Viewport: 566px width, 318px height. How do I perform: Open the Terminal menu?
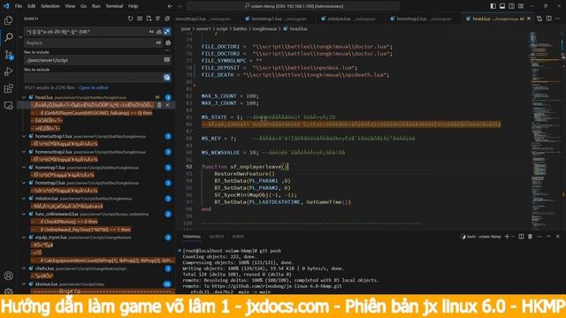(114, 6)
